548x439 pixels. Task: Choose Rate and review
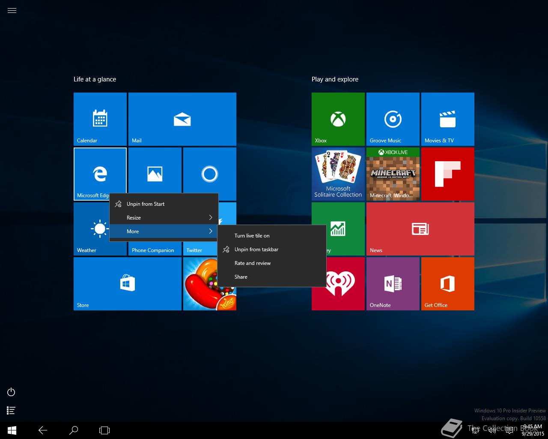[272, 263]
